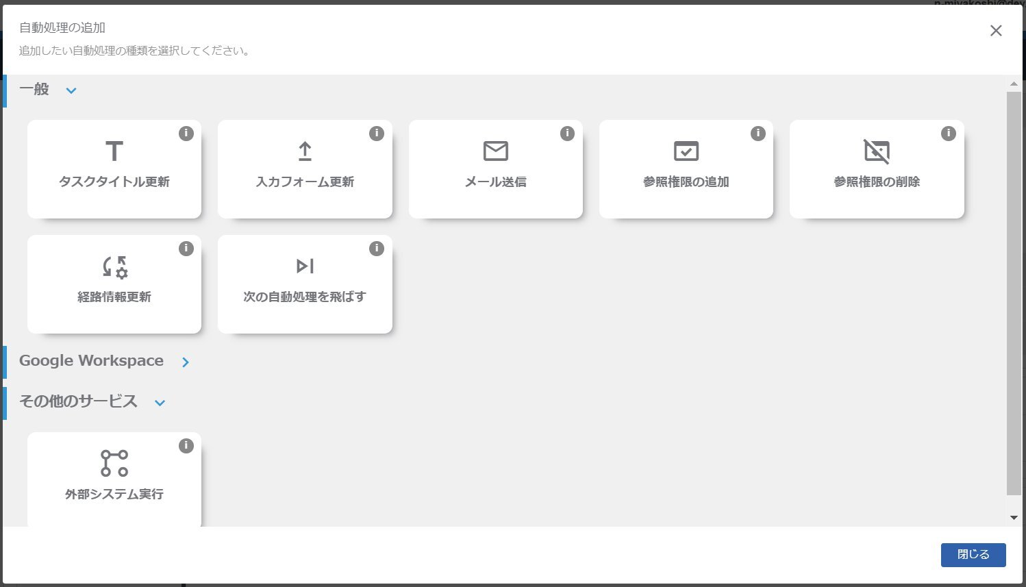Show info for 経路情報更新
The image size is (1026, 587).
[186, 249]
